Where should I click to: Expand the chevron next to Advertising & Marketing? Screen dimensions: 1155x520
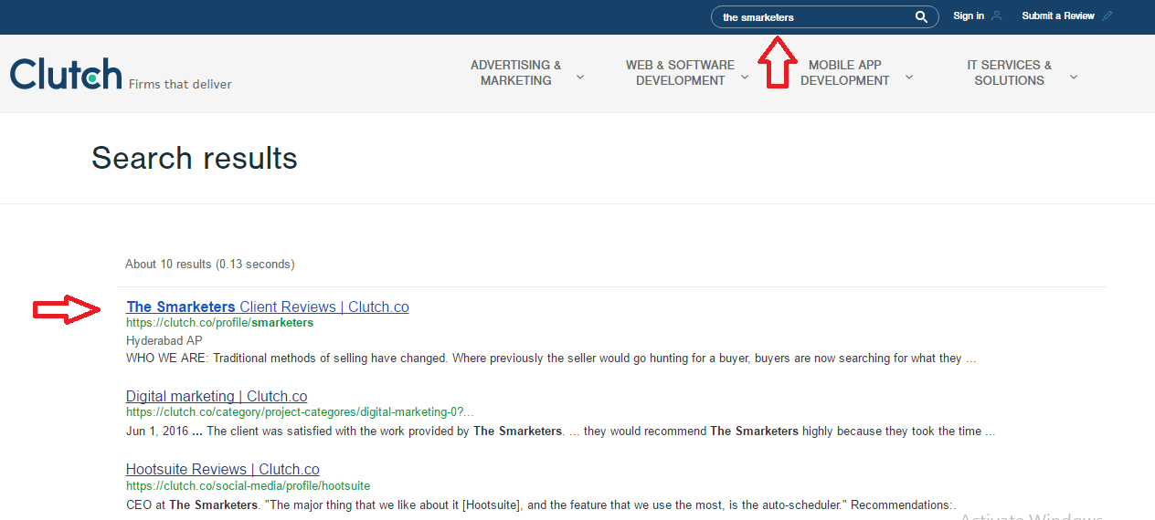pos(580,77)
